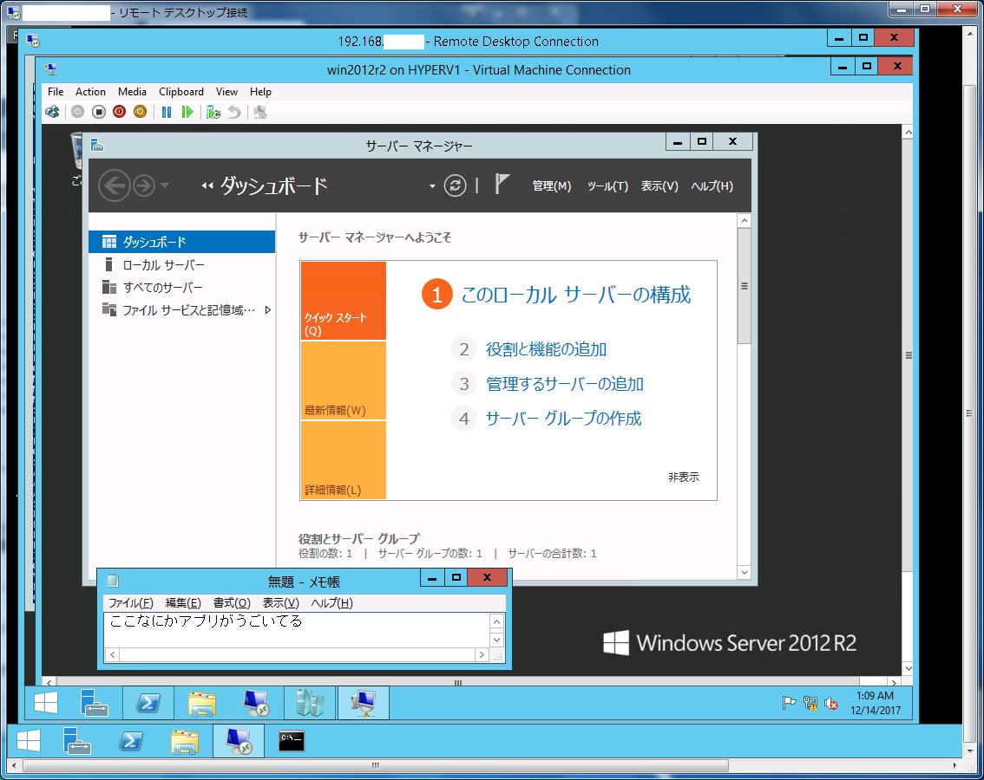
Task: Click 管理するサーバーの追加 link
Action: coord(565,384)
